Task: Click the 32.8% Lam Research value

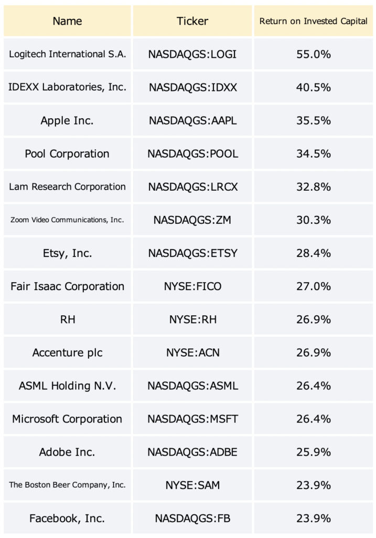Action: [314, 187]
